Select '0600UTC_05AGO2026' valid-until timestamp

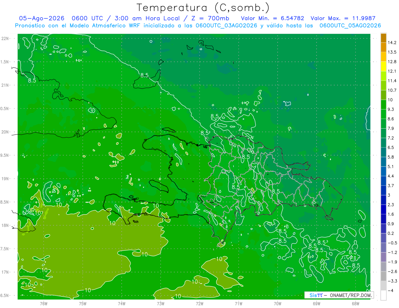350,26
